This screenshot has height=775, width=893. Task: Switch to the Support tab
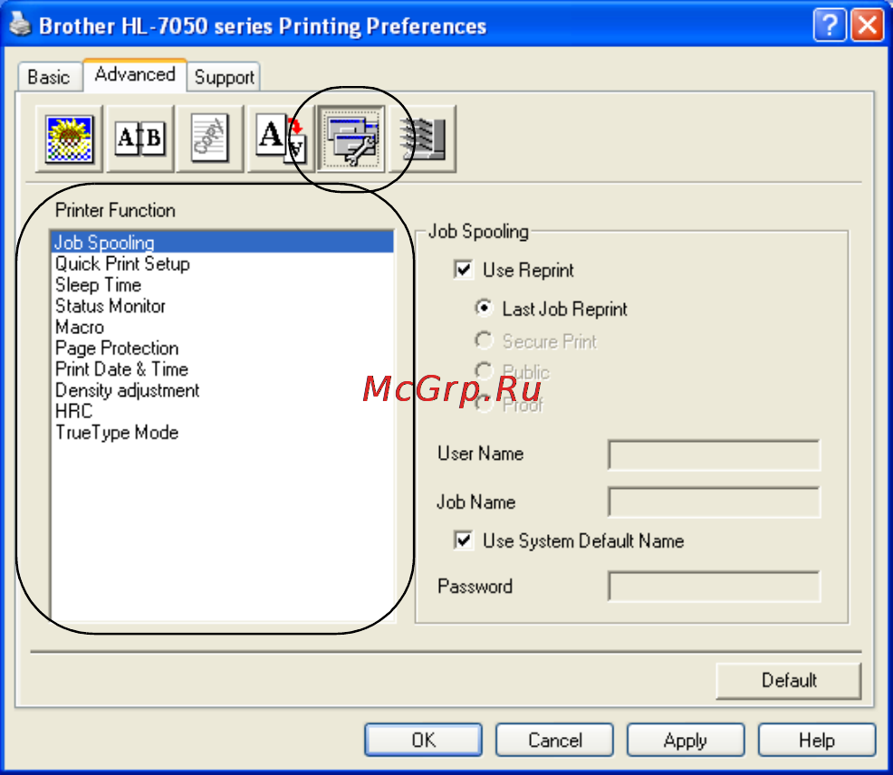pos(224,77)
